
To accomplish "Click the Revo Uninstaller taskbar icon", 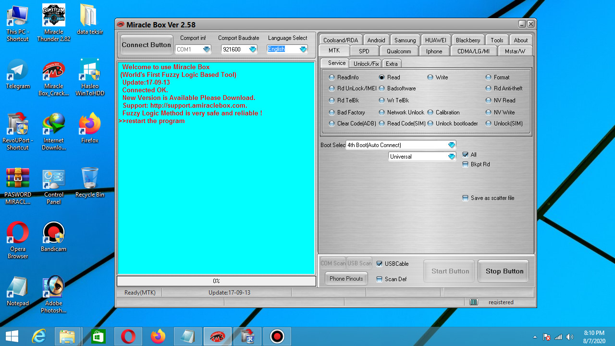I will (x=247, y=336).
